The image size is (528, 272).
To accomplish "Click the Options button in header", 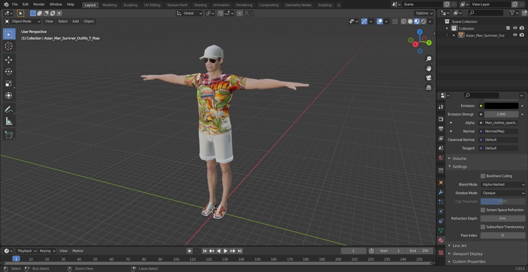I will (424, 13).
